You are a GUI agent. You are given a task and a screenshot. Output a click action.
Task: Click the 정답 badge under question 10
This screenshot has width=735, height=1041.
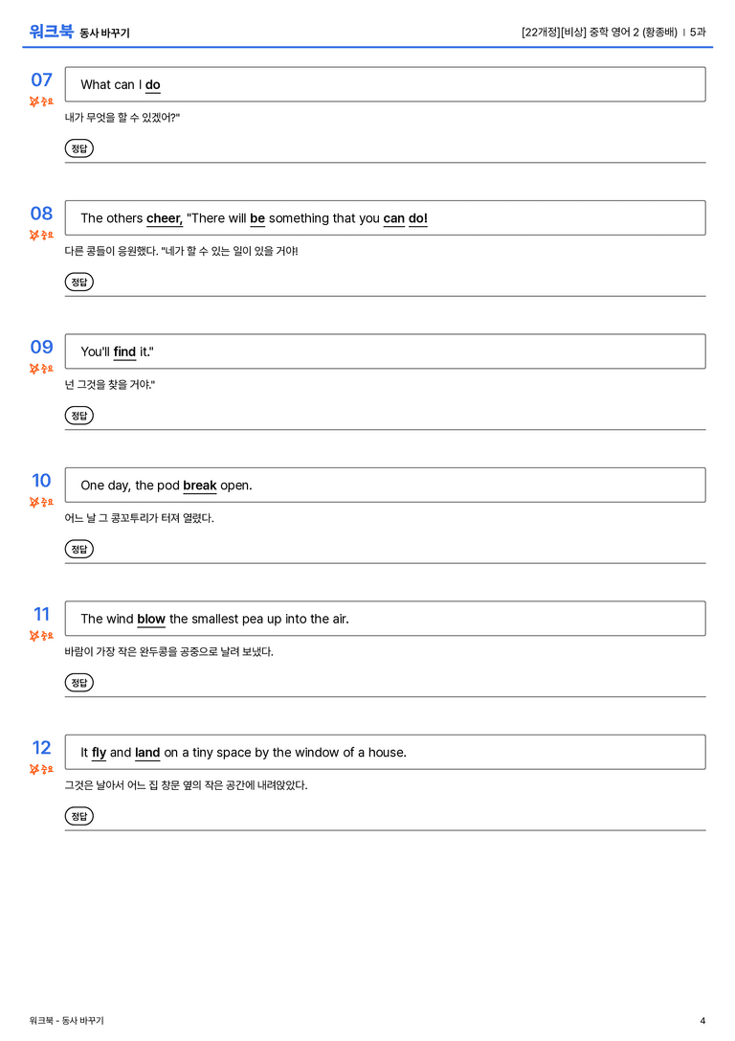pyautogui.click(x=78, y=549)
